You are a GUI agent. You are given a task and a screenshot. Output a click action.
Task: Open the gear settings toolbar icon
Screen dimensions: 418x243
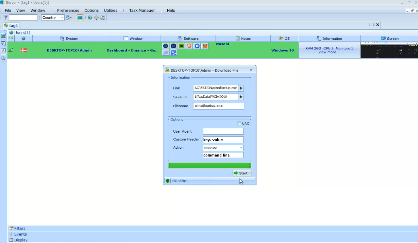tap(96, 18)
